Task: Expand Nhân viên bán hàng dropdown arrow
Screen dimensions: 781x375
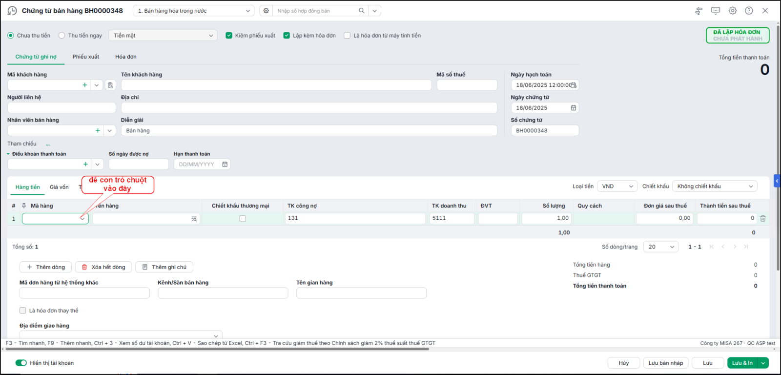Action: click(110, 130)
